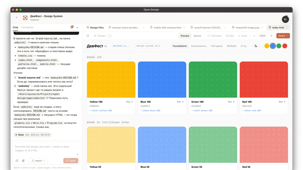Open the A11y nav item
This screenshot has width=303, height=170.
(x=243, y=46)
